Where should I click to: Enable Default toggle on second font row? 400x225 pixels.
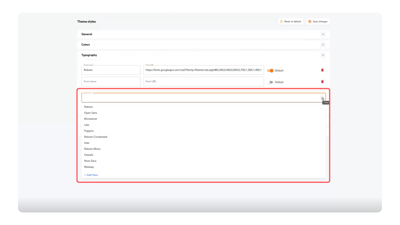(x=270, y=82)
